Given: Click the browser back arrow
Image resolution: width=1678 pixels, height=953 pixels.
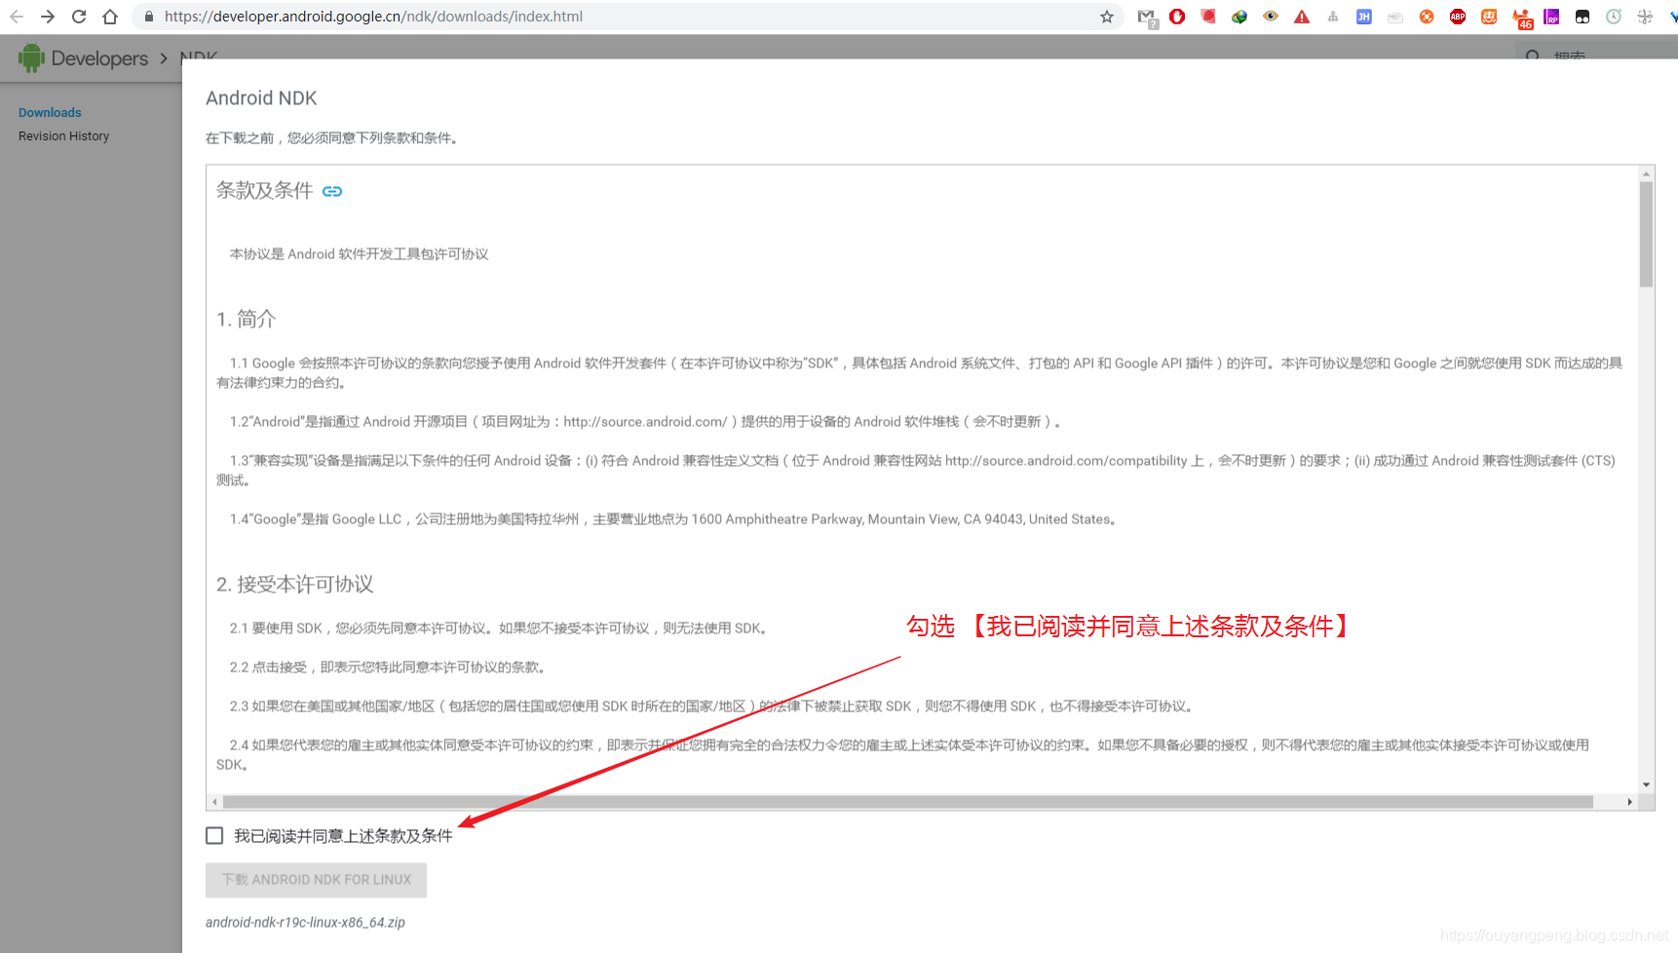Looking at the screenshot, I should [x=17, y=17].
